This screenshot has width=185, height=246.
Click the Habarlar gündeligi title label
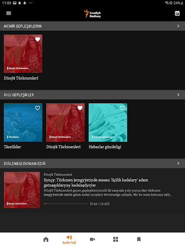click(105, 147)
